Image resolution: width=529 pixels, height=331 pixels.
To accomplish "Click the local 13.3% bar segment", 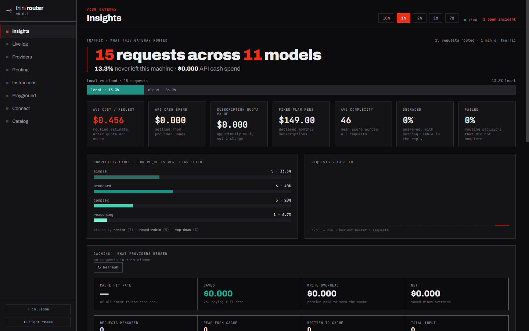I will (115, 90).
